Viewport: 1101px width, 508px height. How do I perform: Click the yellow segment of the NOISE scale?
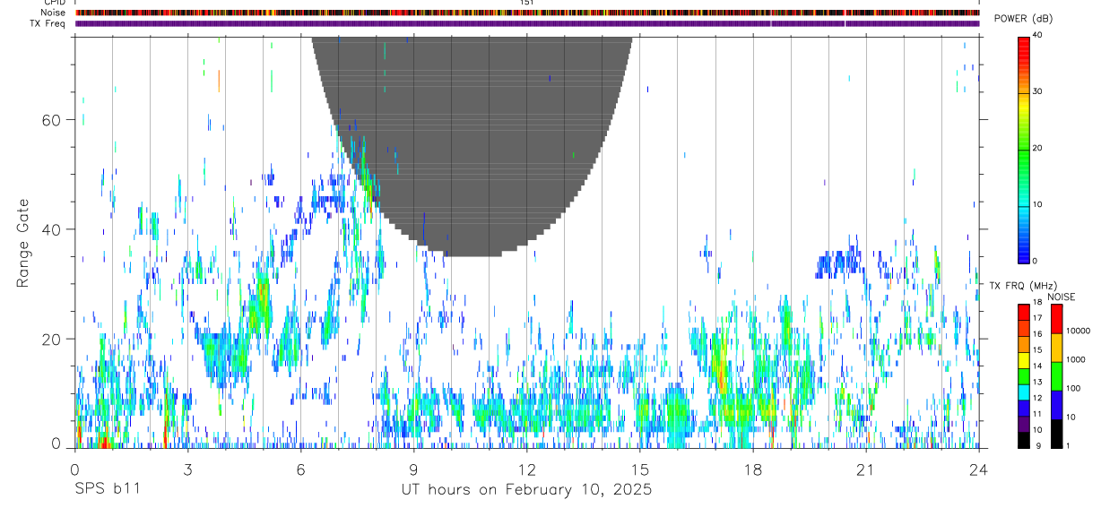click(1056, 348)
